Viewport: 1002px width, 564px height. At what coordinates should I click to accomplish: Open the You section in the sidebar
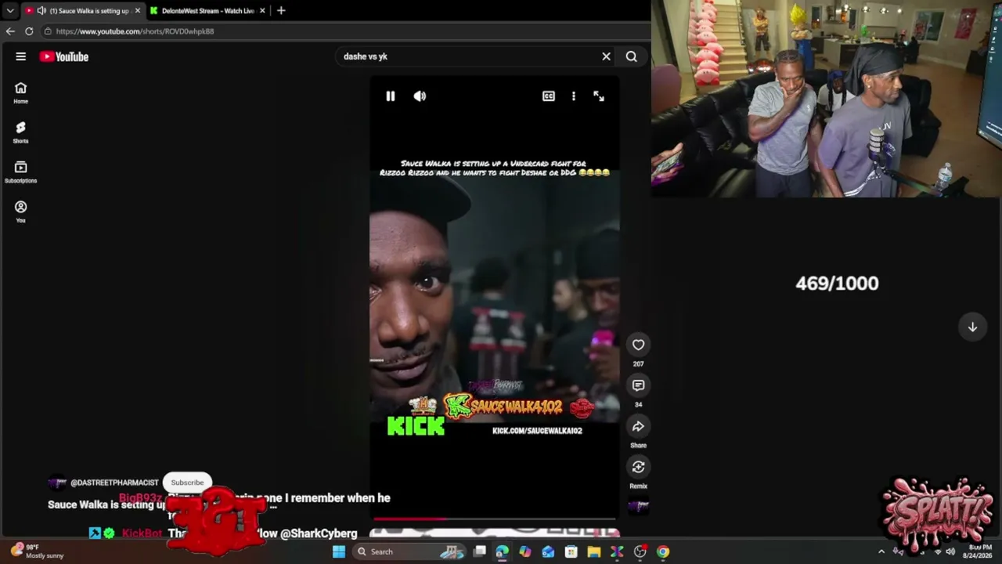click(20, 211)
